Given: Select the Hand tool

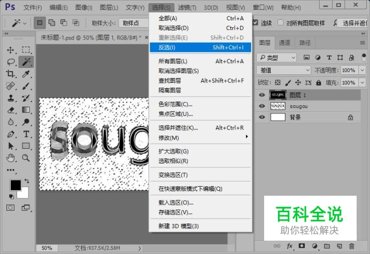Looking at the screenshot, I should pyautogui.click(x=10, y=158).
